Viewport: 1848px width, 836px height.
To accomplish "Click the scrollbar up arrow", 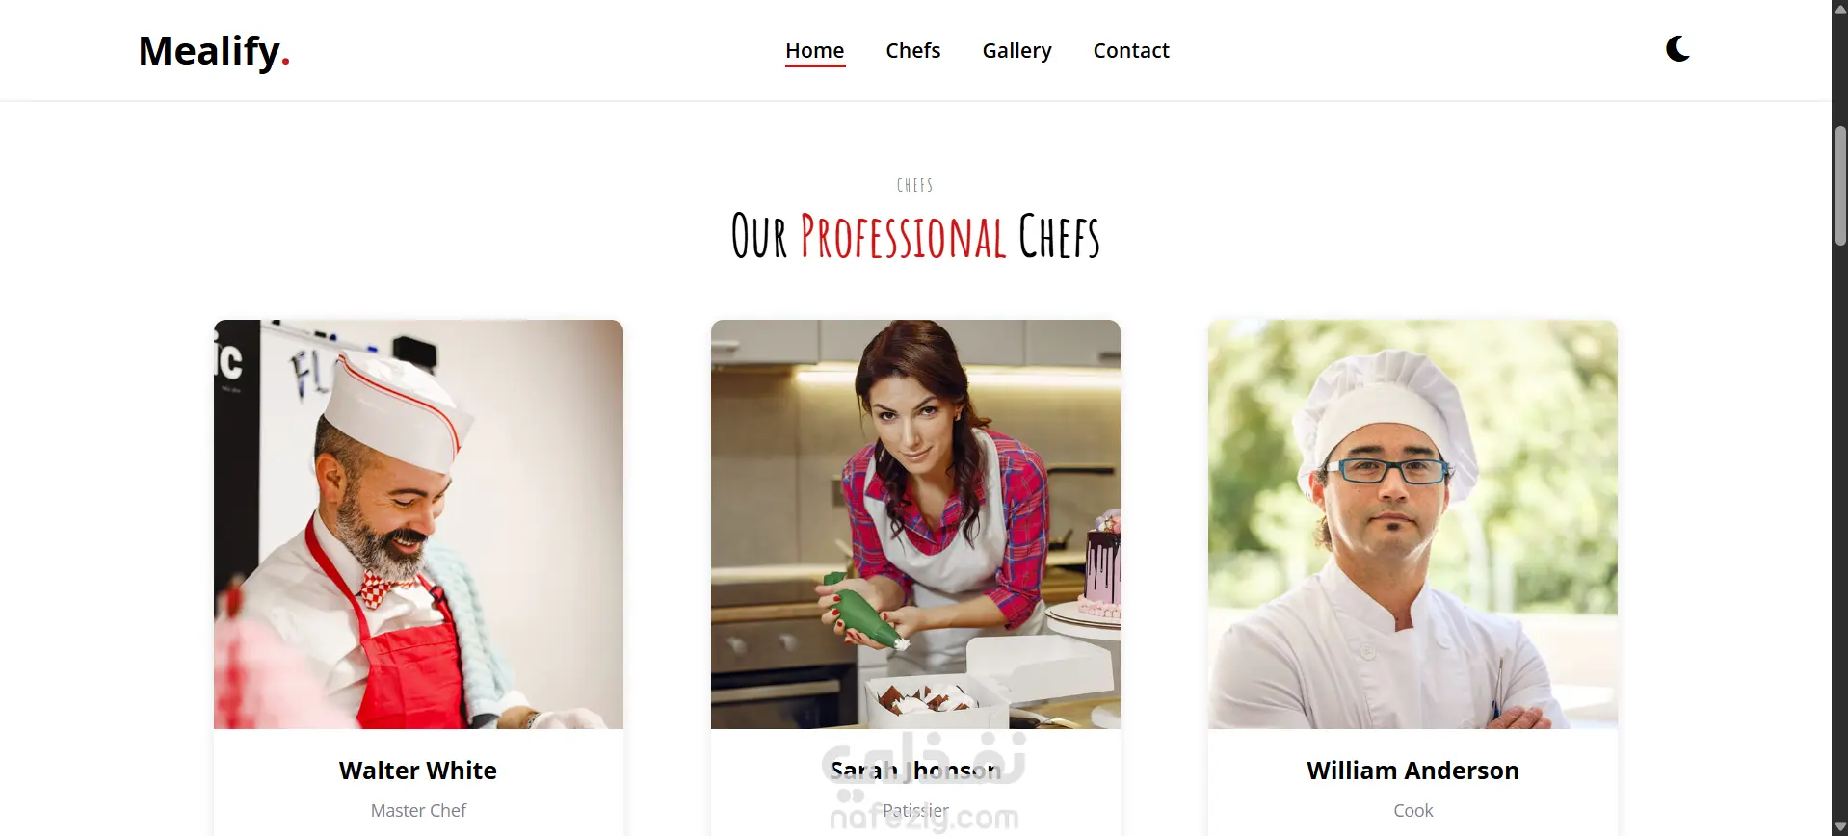I will [x=1839, y=9].
